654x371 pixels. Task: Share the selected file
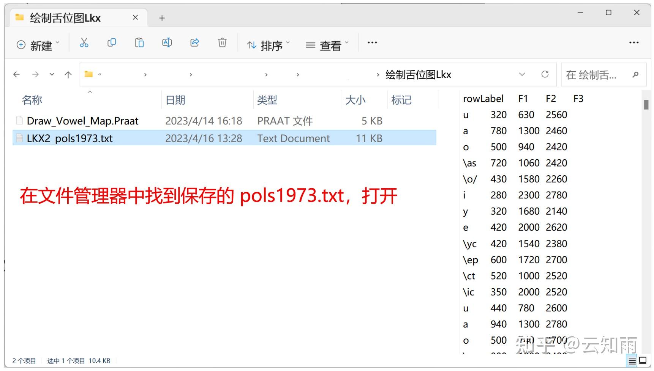(195, 42)
